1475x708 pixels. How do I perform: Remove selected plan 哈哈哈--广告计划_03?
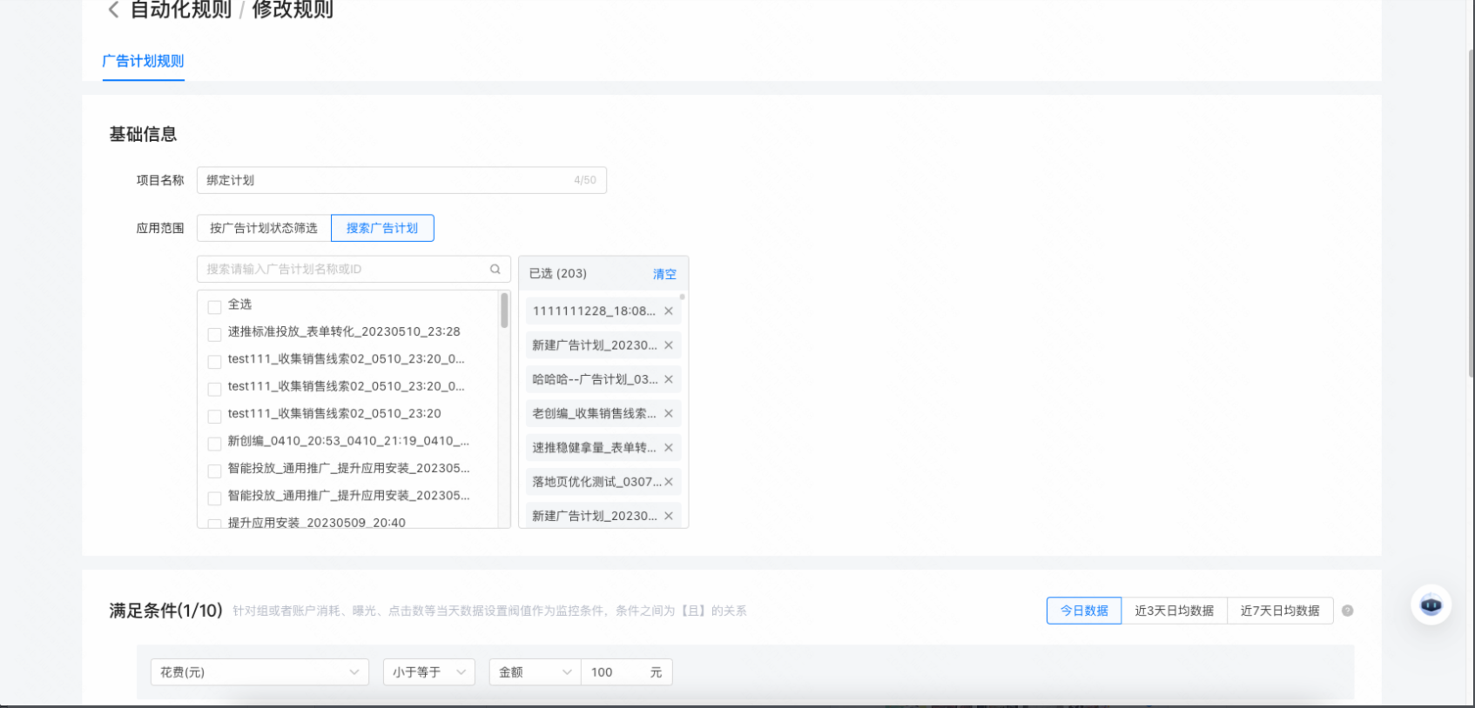669,379
